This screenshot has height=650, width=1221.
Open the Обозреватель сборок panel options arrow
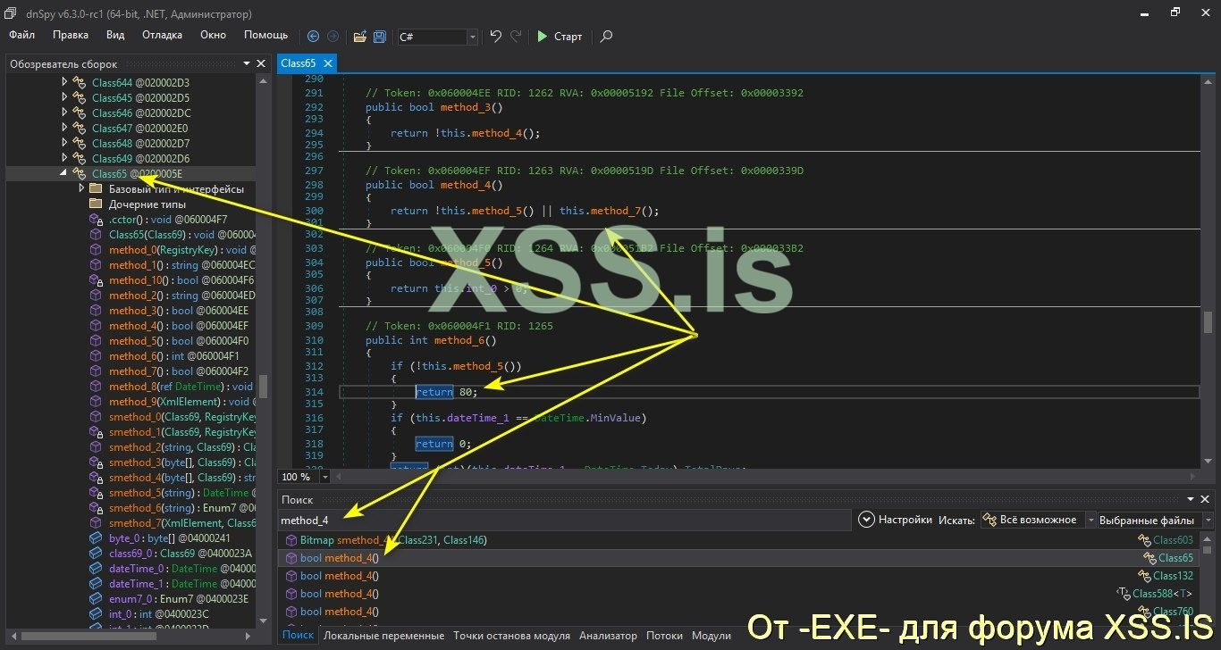pyautogui.click(x=247, y=63)
